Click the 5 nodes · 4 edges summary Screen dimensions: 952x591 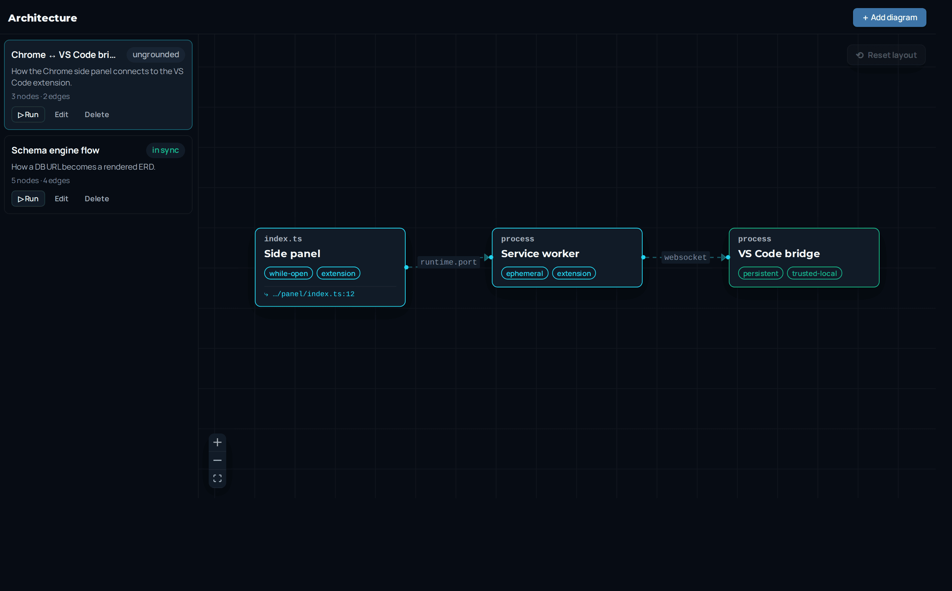click(41, 181)
